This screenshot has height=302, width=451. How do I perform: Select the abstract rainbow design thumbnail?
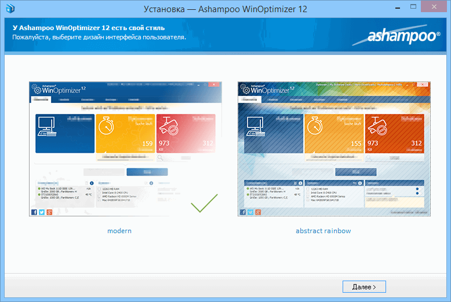click(334, 149)
